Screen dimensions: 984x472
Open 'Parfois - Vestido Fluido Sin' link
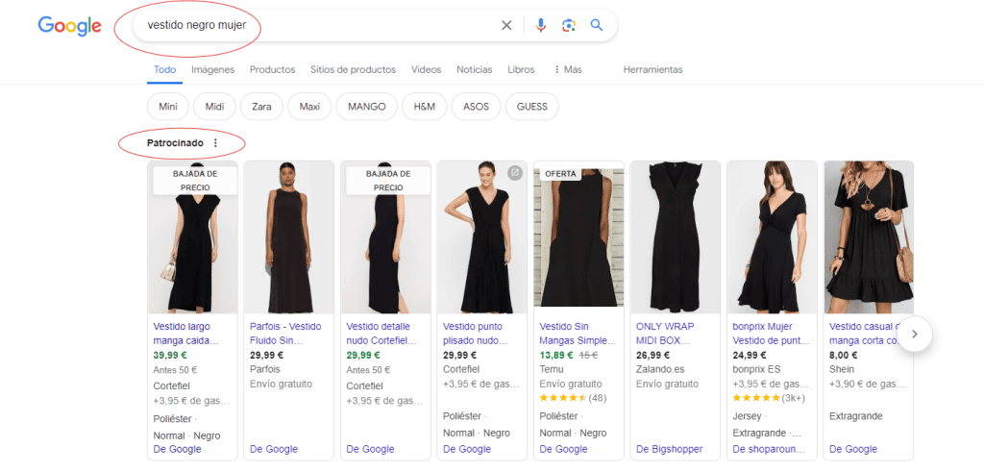[x=285, y=334]
